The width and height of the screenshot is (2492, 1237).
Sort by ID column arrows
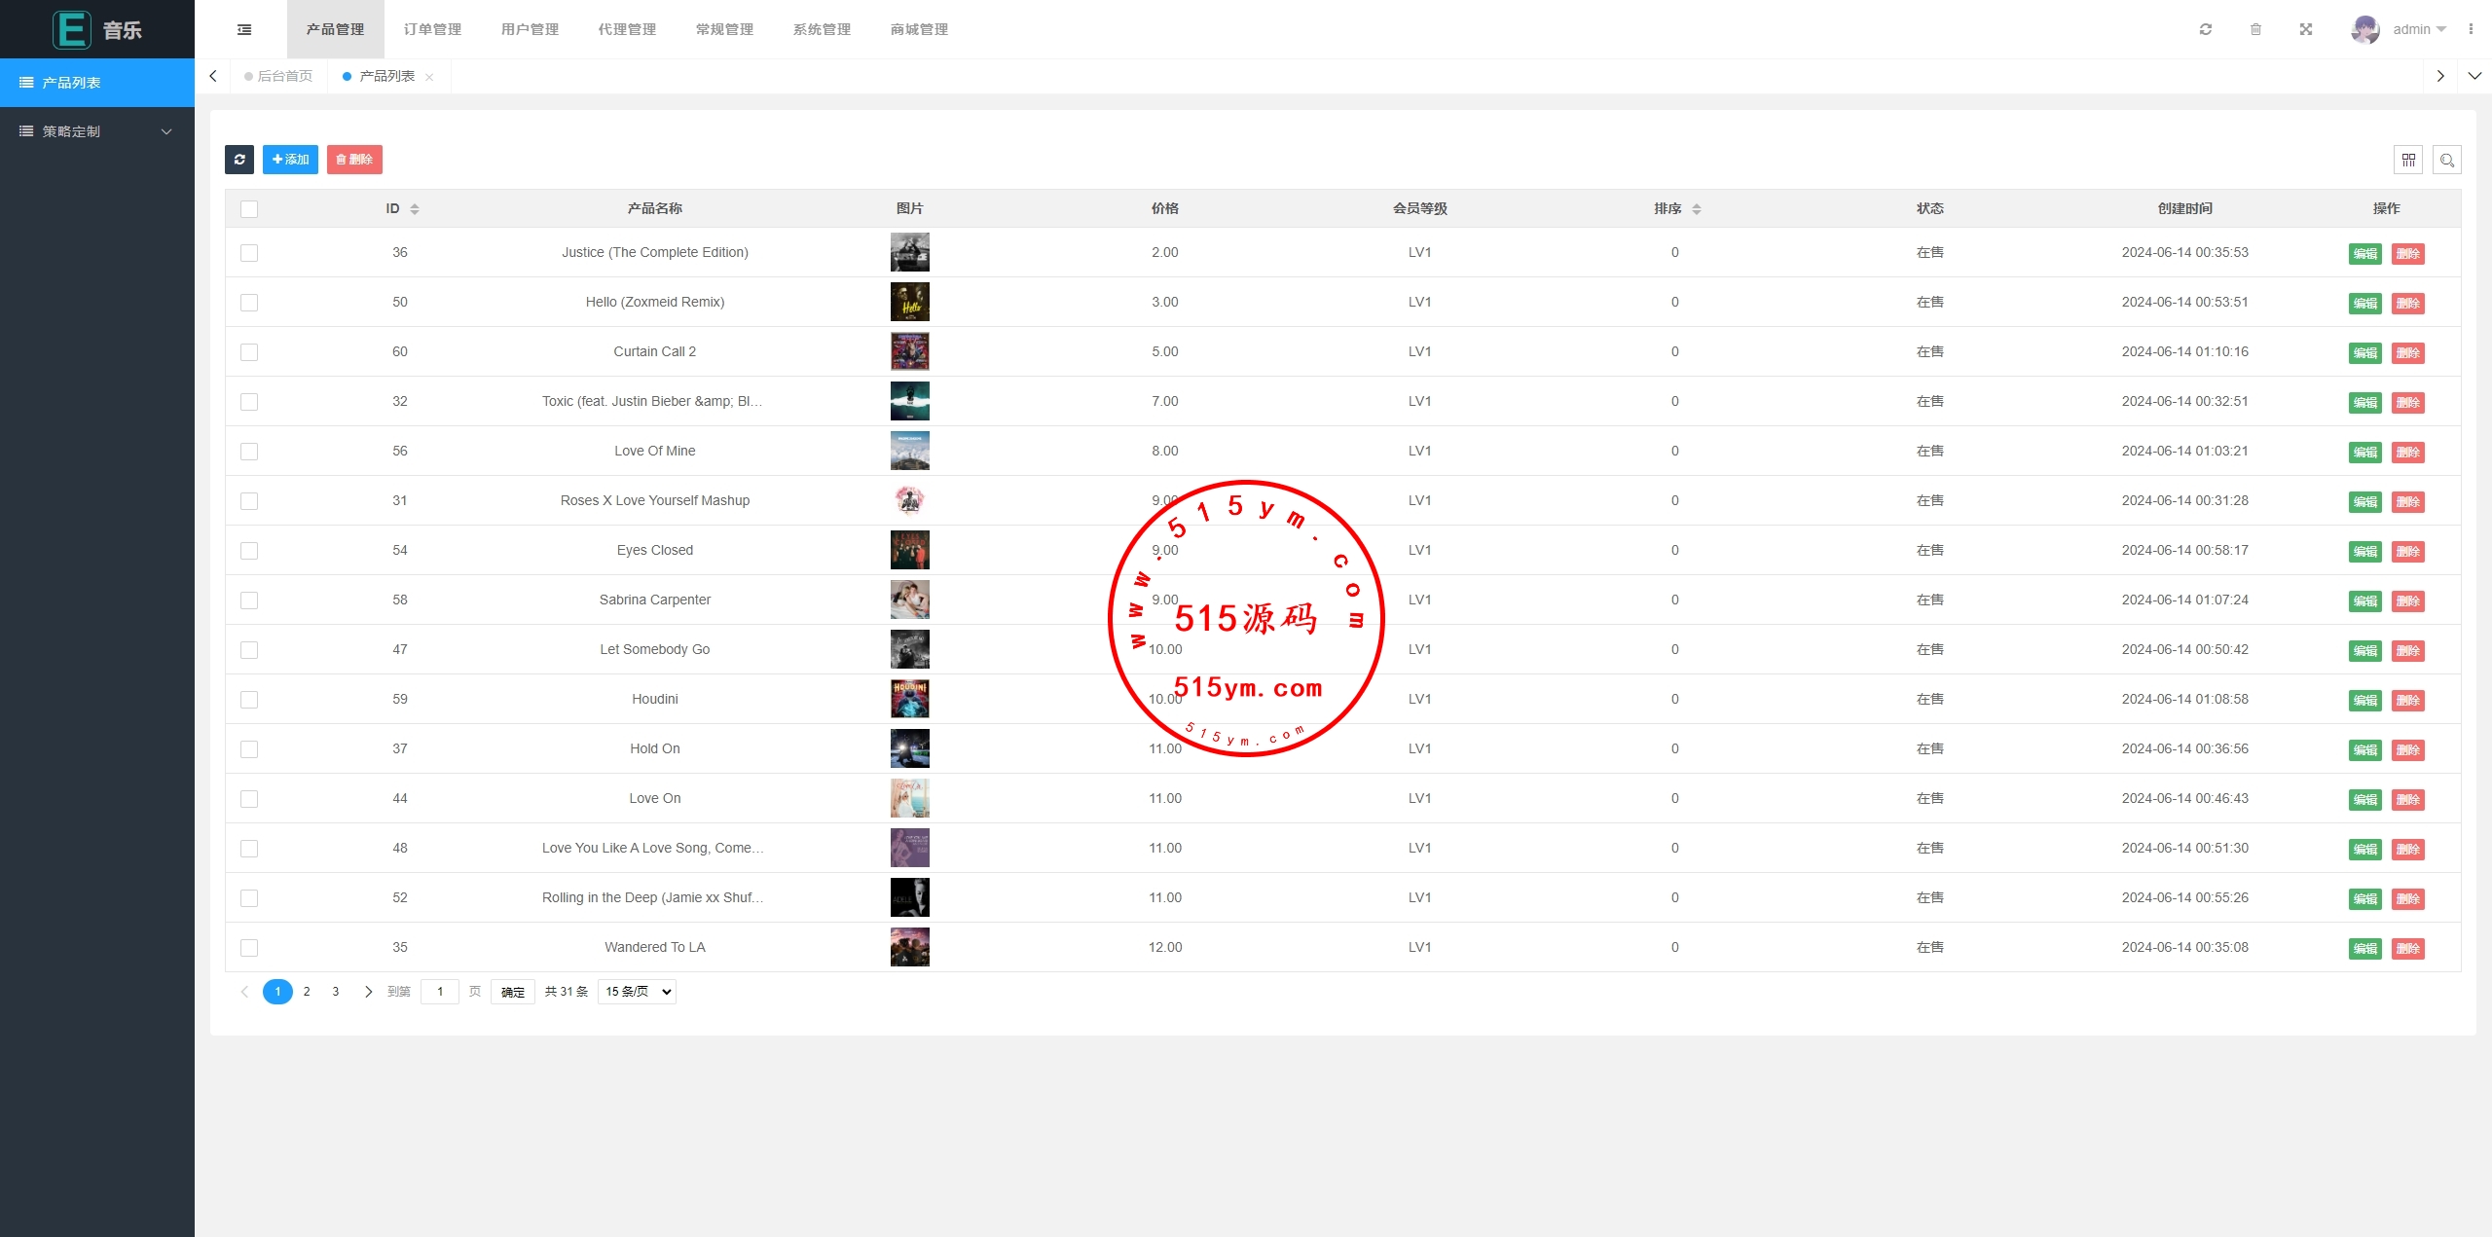tap(415, 209)
